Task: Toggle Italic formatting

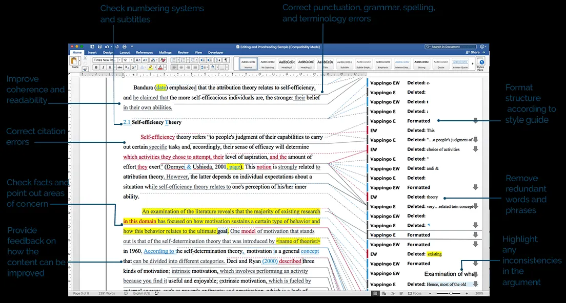Action: (x=103, y=68)
